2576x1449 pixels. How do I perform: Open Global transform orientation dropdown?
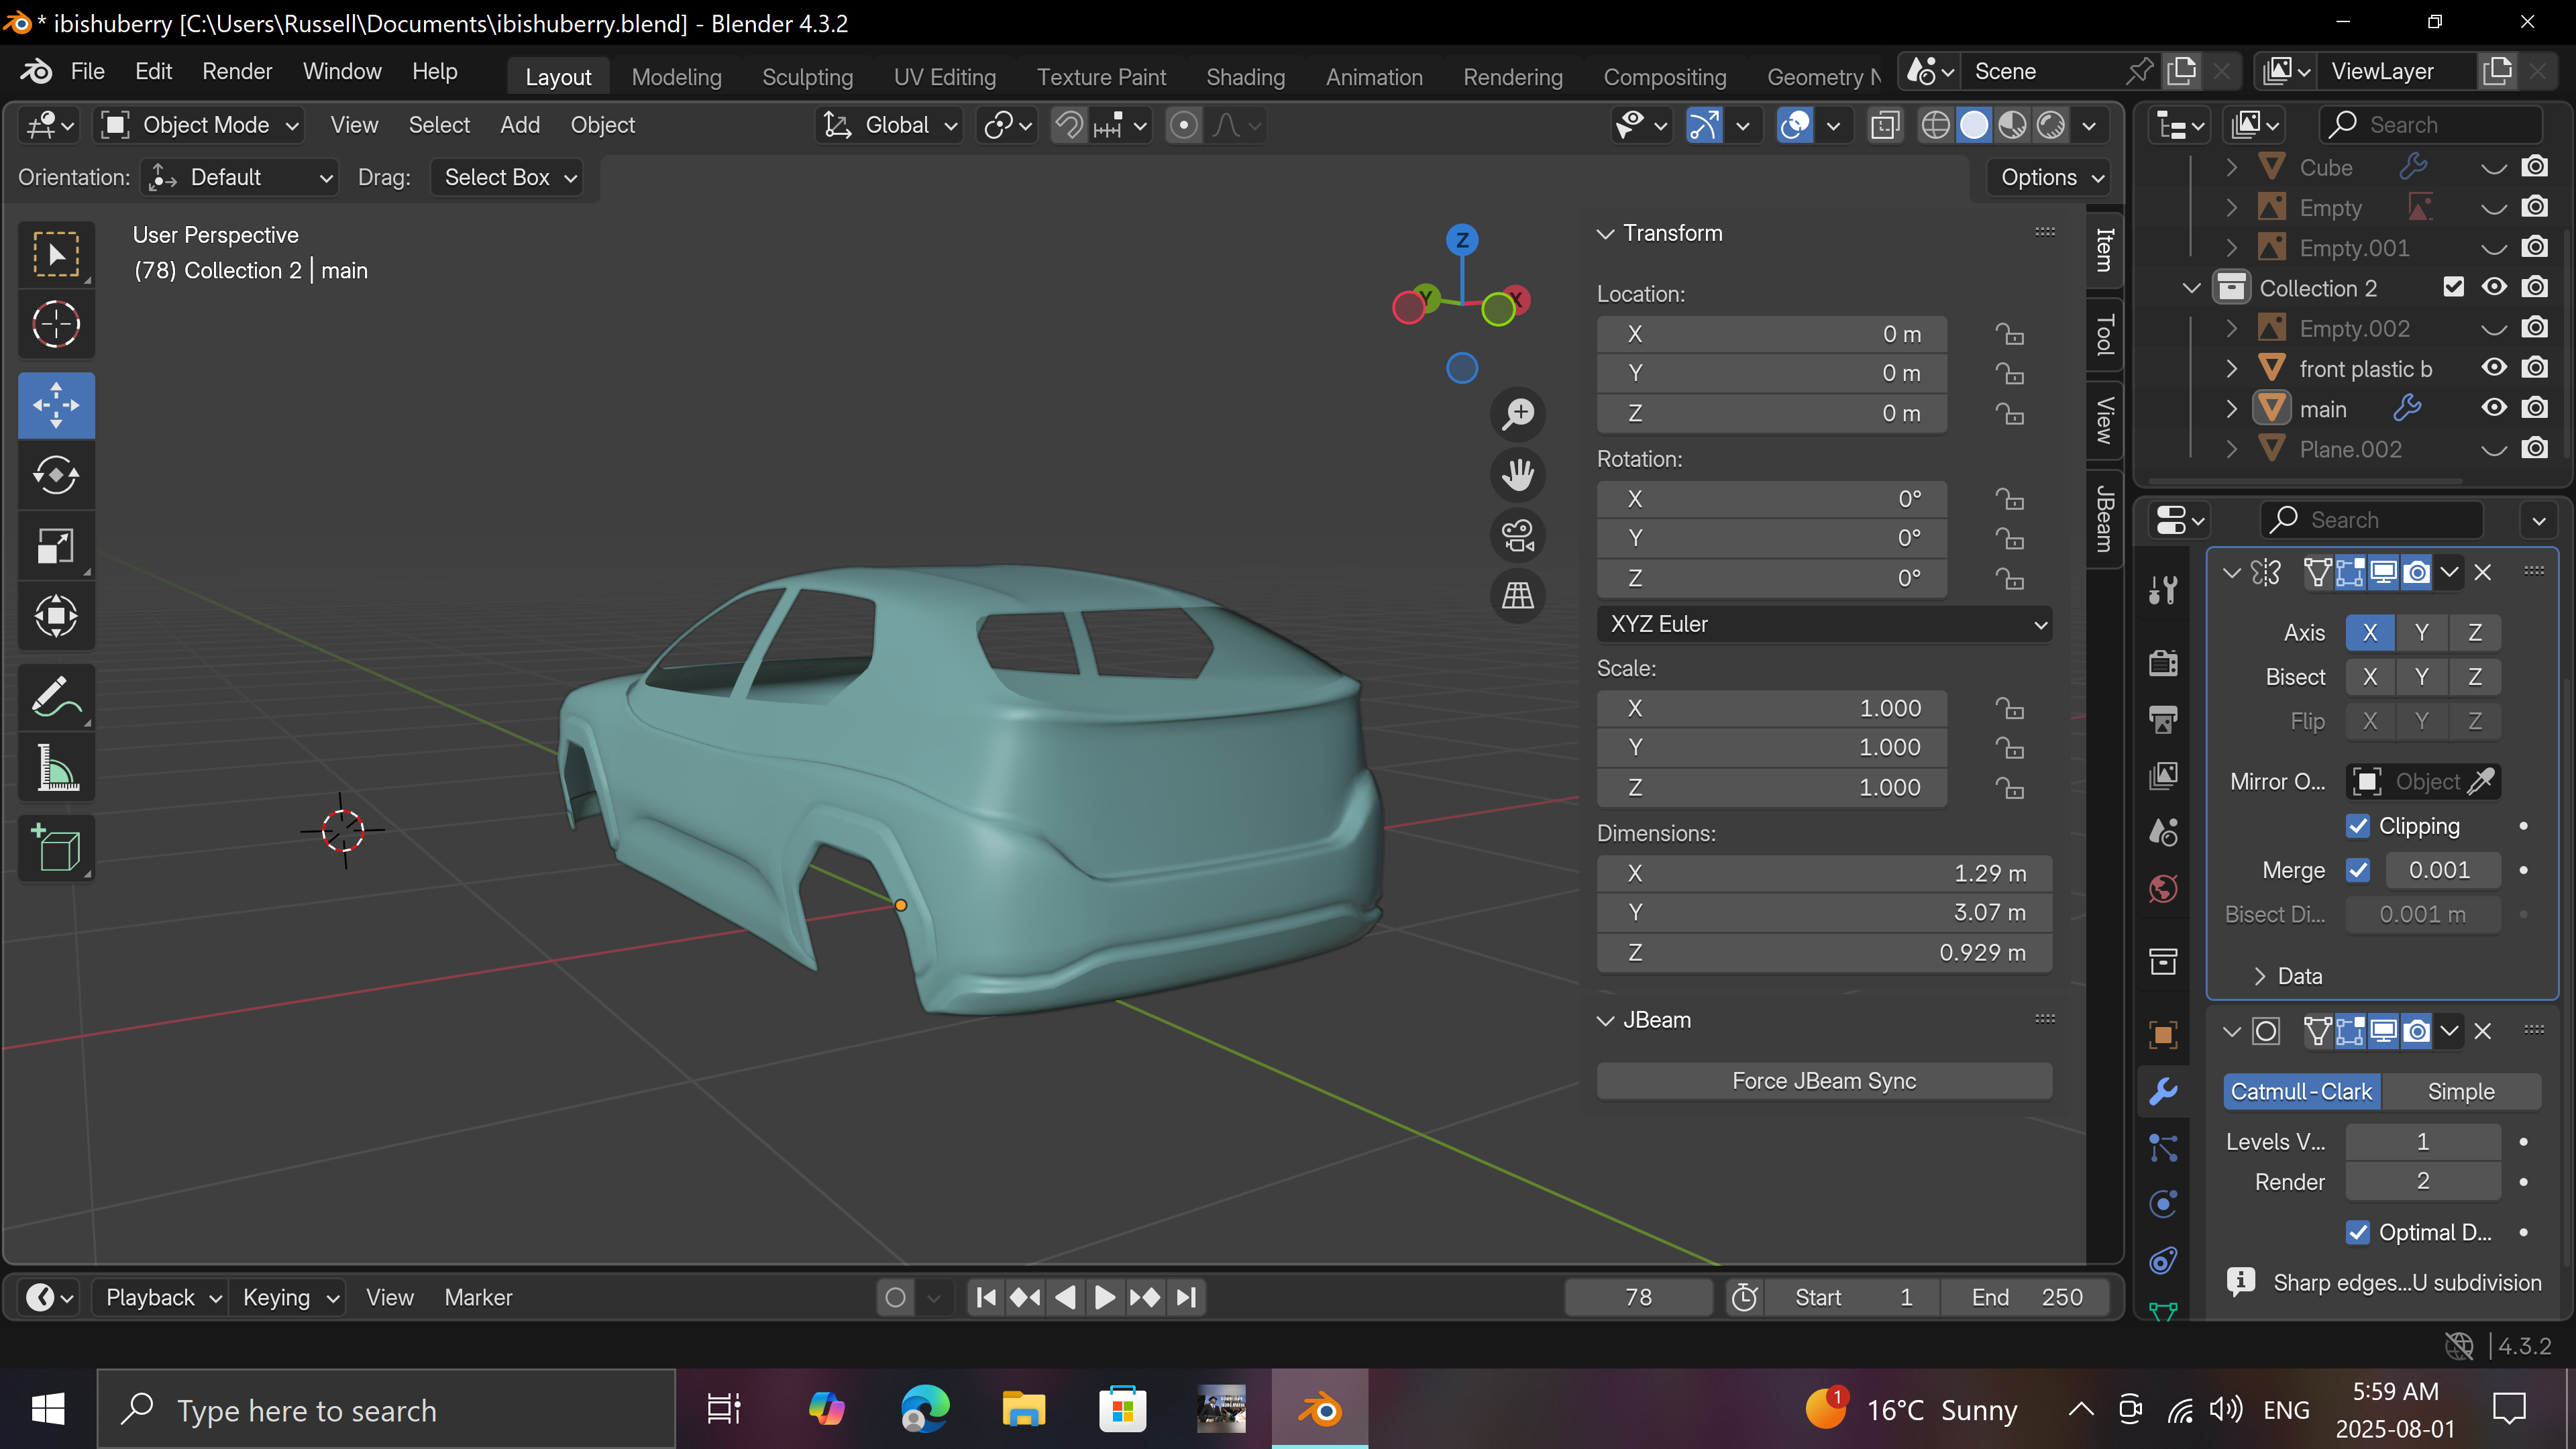tap(889, 125)
